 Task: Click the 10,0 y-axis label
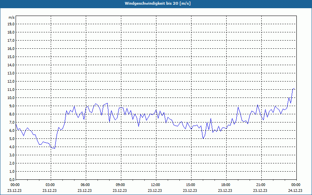(x=11, y=98)
